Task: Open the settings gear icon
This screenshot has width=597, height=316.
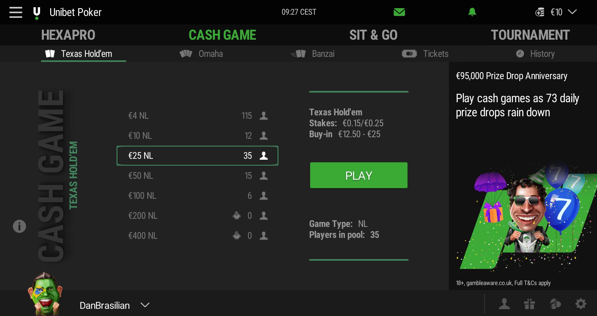Action: 580,303
